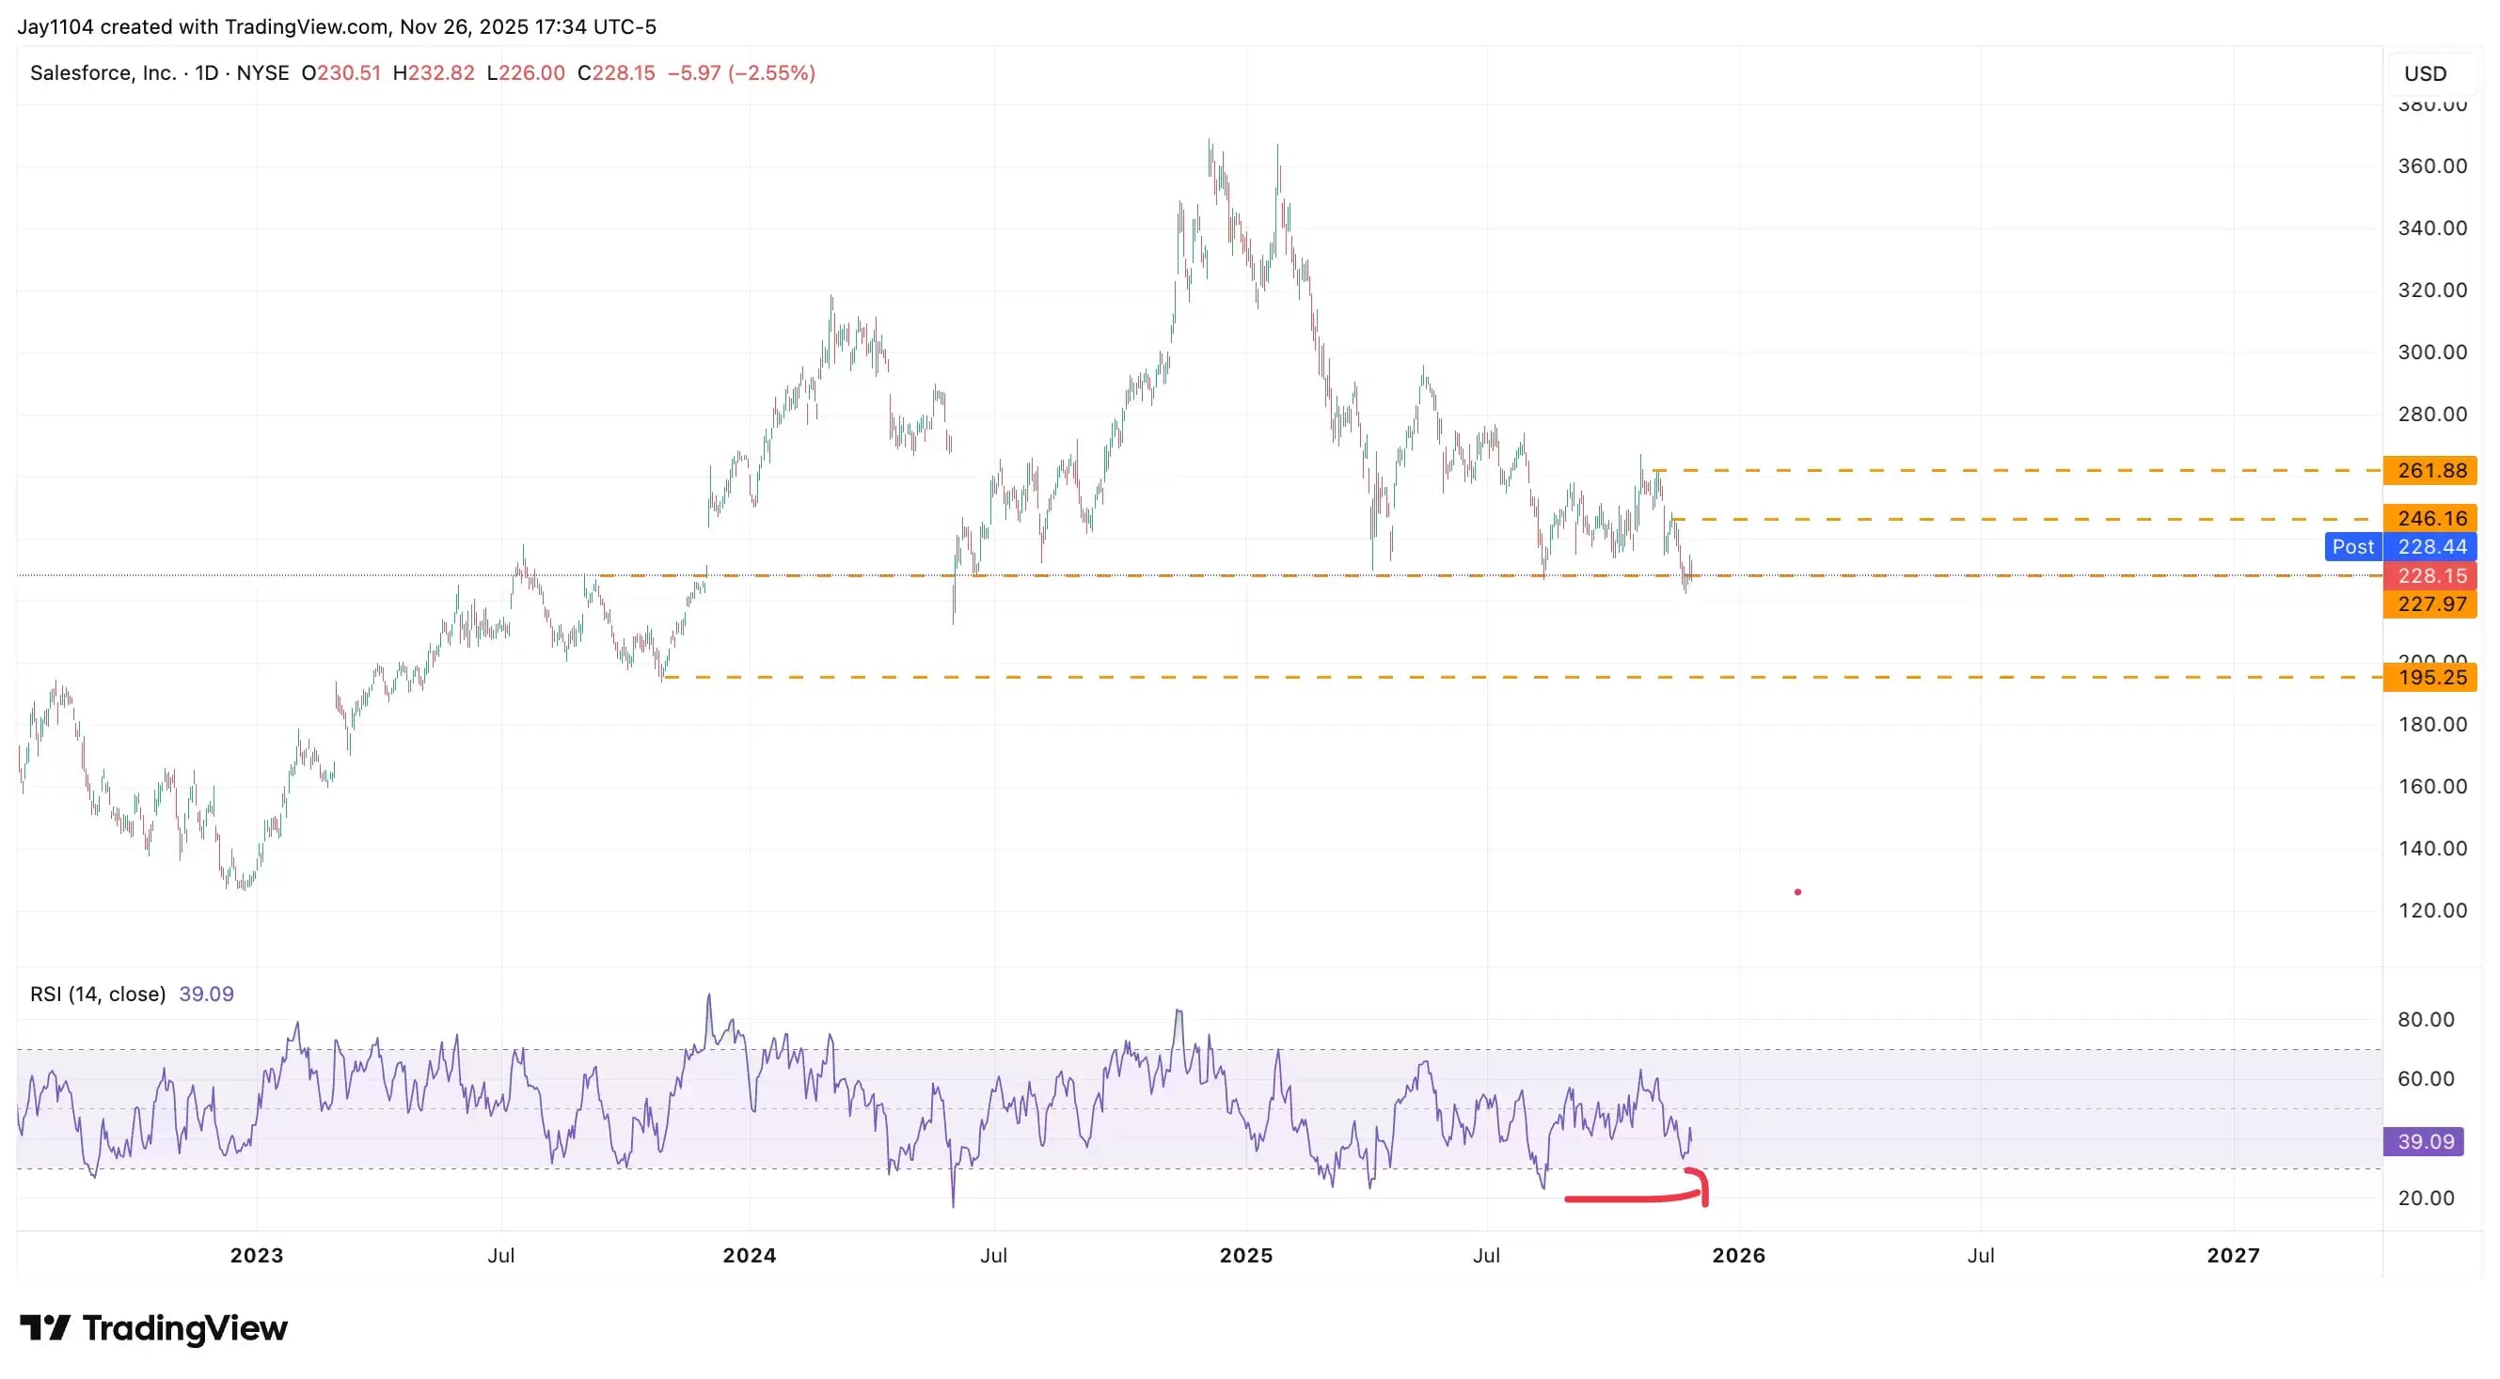This screenshot has height=1379, width=2500.
Task: Click the orange 195.25 price label
Action: [2430, 677]
